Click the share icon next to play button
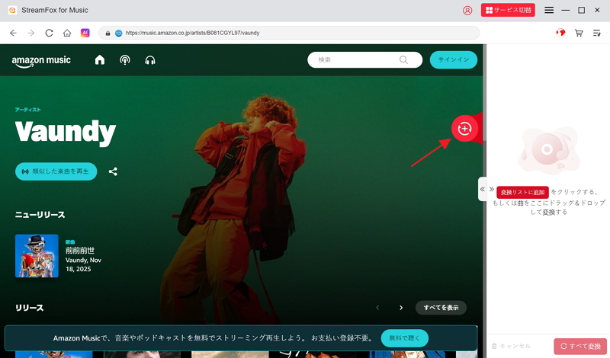Viewport: 610px width, 358px height. [113, 171]
